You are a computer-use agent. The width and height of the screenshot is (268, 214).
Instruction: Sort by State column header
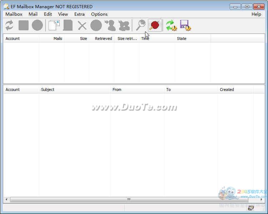coord(193,39)
